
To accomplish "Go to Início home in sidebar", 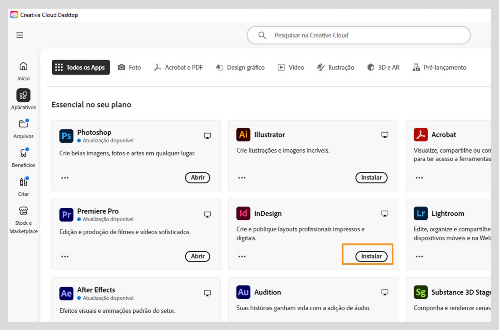I will 23,71.
